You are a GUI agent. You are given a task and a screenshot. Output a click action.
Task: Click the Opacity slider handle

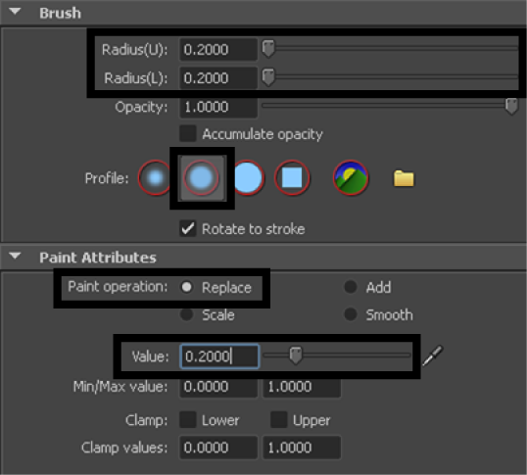point(511,107)
